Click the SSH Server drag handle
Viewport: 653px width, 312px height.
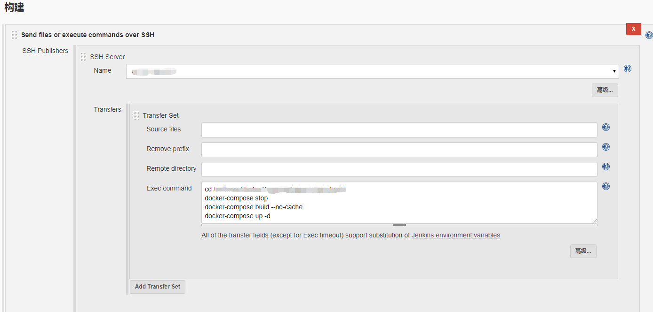pos(84,57)
